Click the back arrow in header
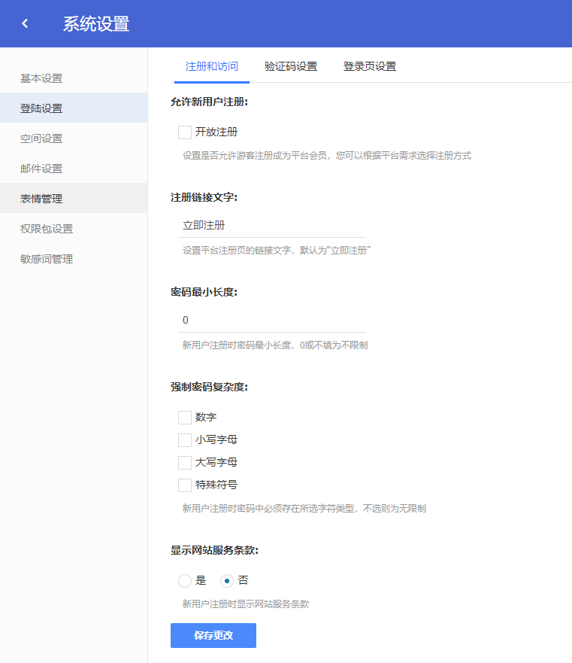 click(25, 23)
